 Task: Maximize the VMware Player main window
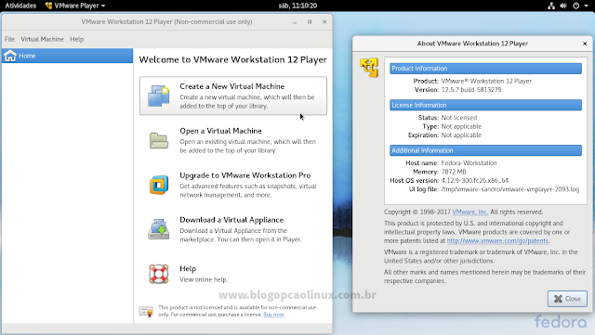[x=310, y=22]
